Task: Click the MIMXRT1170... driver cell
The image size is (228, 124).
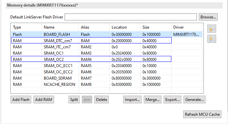Action: coord(186,35)
